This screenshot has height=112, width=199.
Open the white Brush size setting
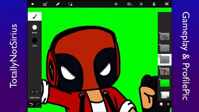point(35,27)
